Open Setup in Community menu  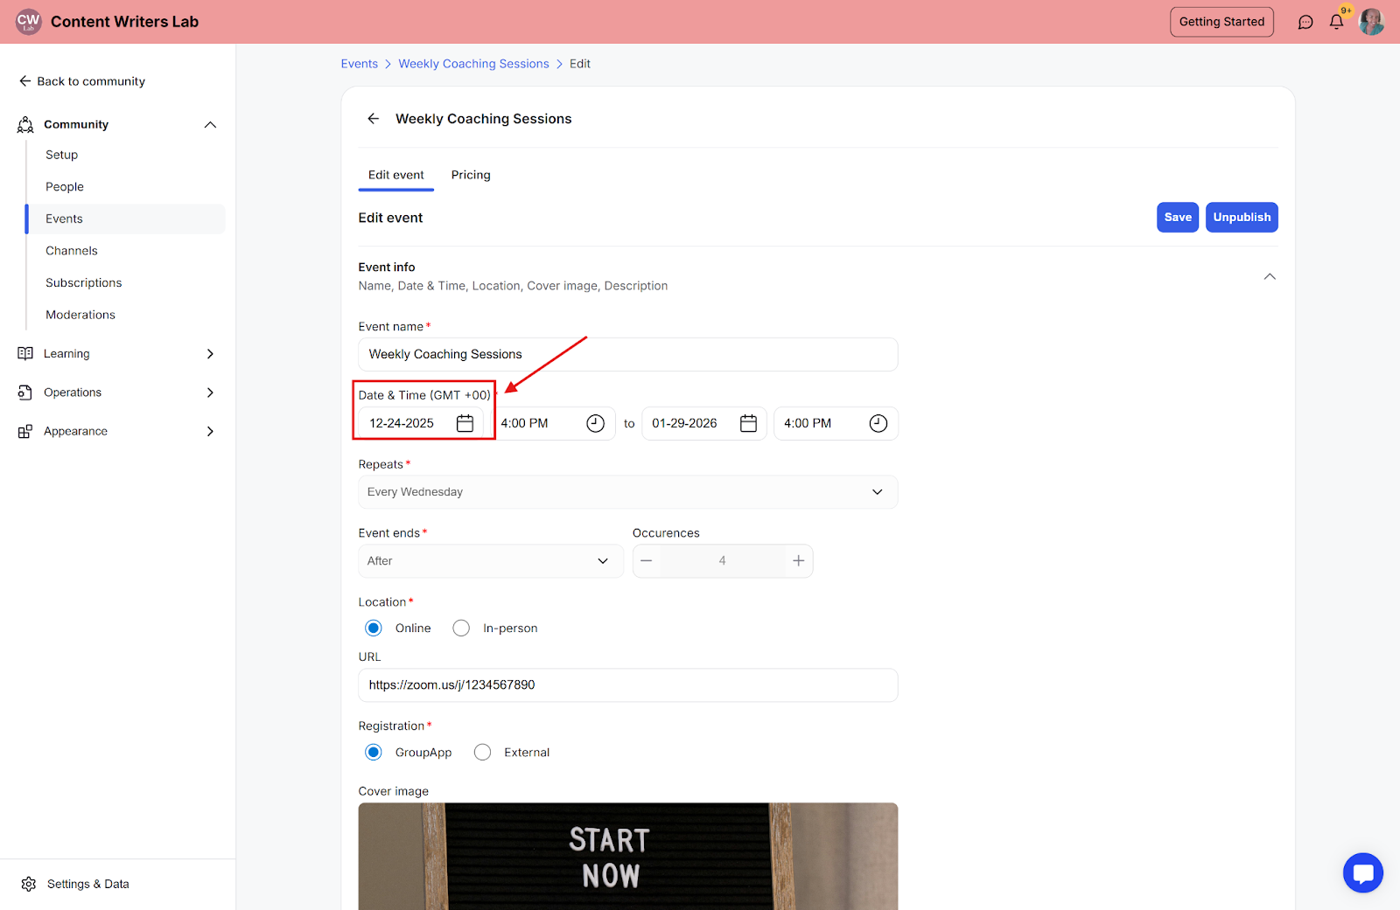(62, 155)
